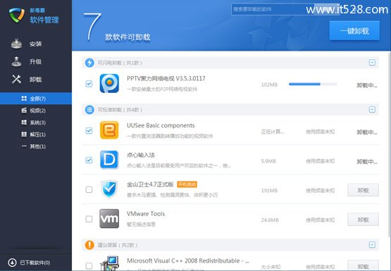The image size is (391, 271).
Task: Click 卸载 button for Microsoft Visual C++
Action: click(x=363, y=265)
